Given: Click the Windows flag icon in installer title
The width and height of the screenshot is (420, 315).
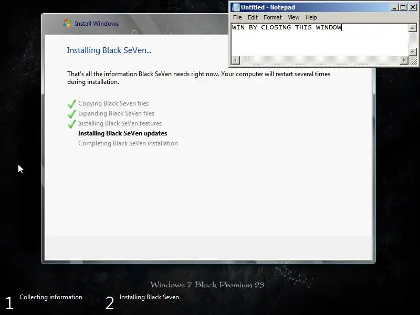Looking at the screenshot, I should 67,23.
